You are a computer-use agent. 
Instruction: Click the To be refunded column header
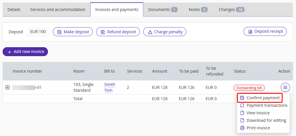215,71
